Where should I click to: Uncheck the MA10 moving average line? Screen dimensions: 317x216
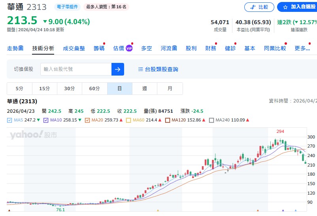point(46,120)
